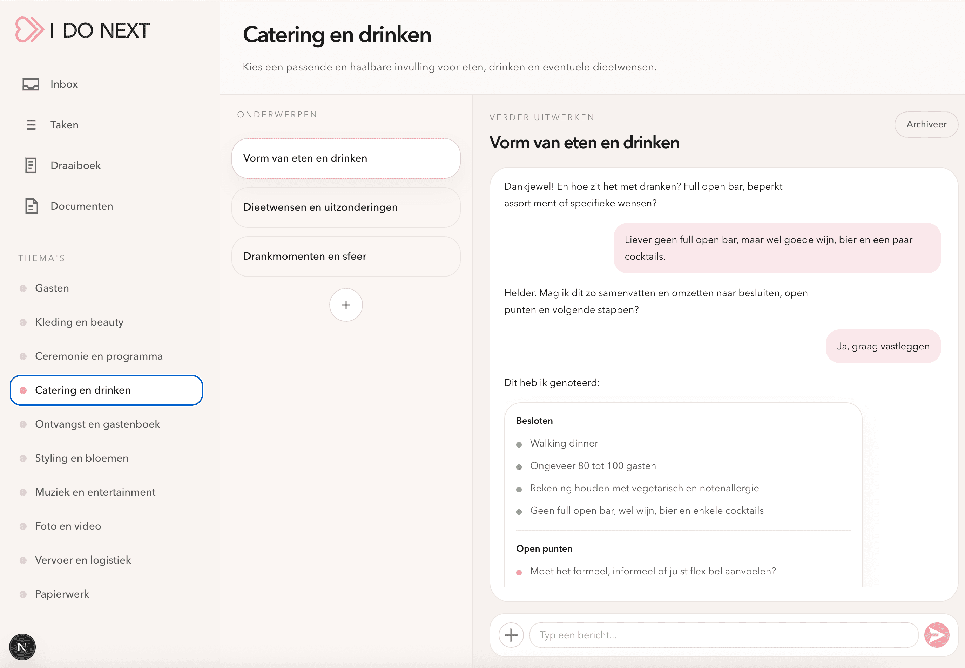Open the N profile avatar
The image size is (965, 668).
(22, 647)
